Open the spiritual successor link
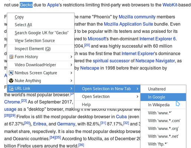Image resolution: width=191 pixels, height=148 pixels. 111,61
